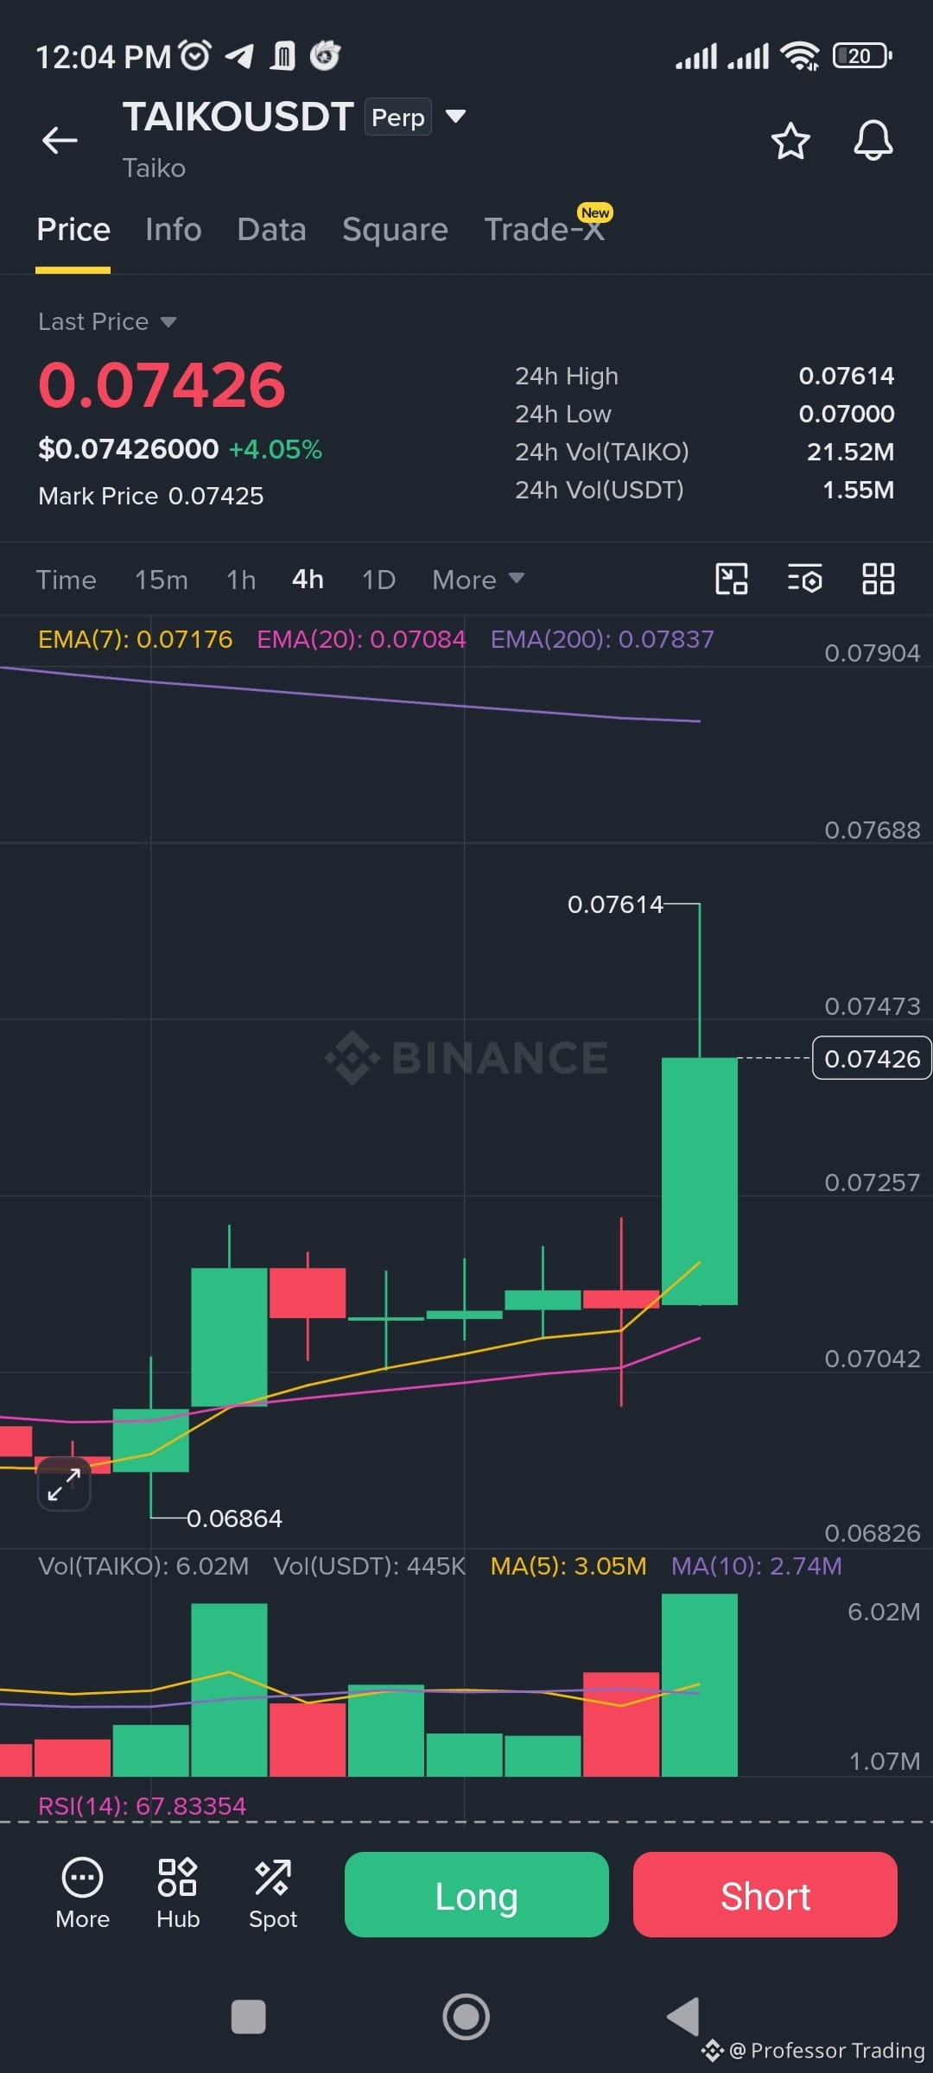The height and width of the screenshot is (2073, 933).
Task: Tap the Wi-Fi icon in status bar
Action: [800, 56]
